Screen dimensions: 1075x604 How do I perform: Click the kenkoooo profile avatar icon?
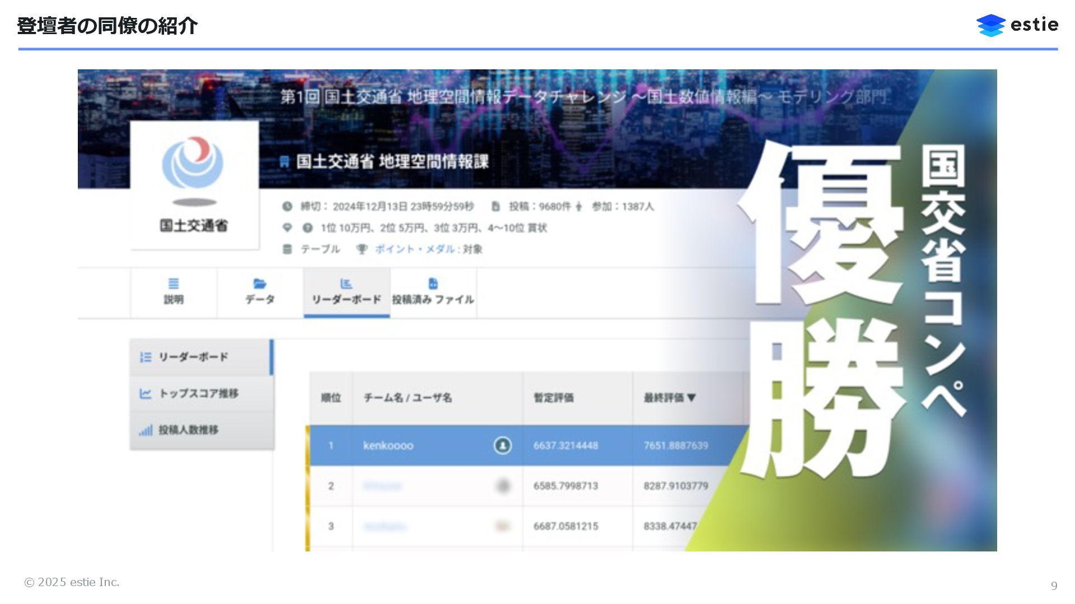[502, 445]
